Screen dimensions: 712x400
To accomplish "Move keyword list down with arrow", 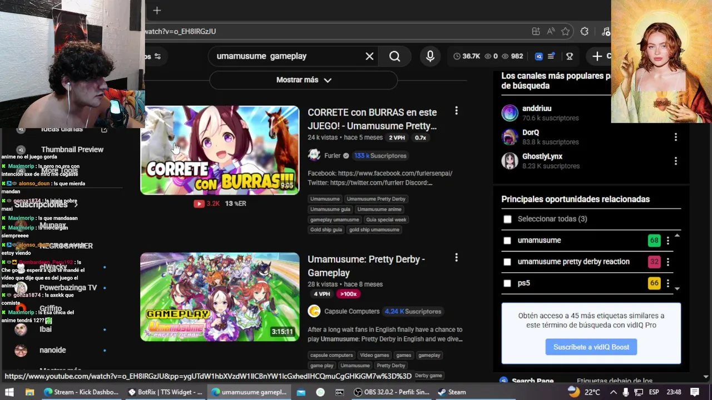I will [x=676, y=288].
